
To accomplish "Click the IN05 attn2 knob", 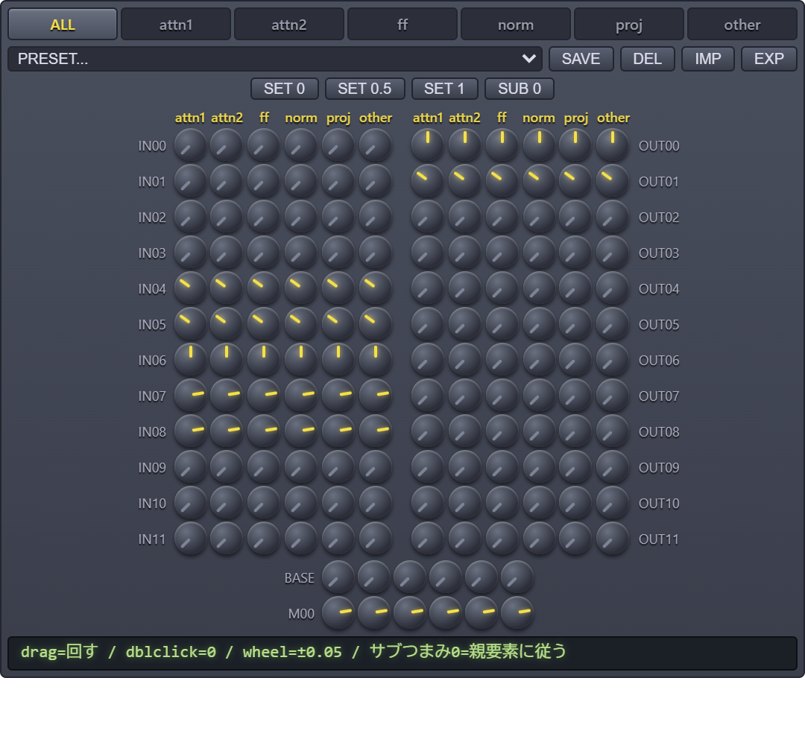I will point(227,324).
